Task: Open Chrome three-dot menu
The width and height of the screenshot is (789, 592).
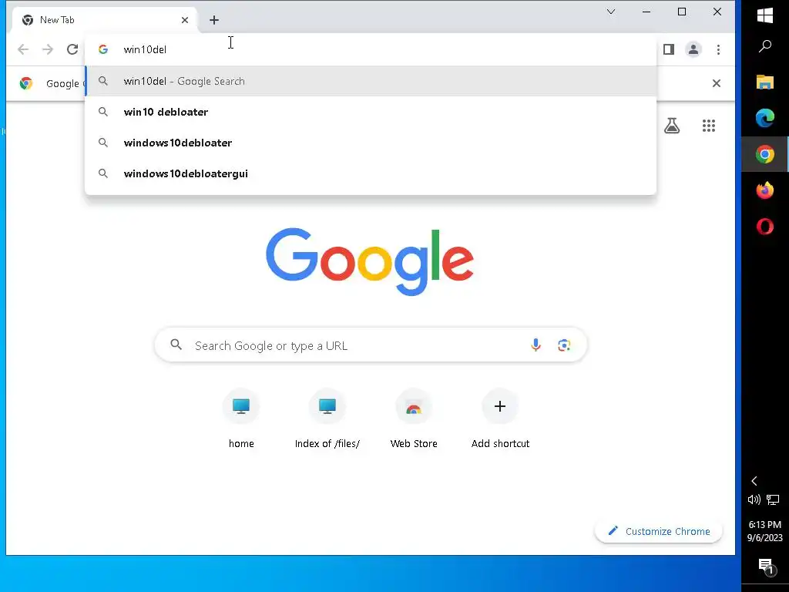Action: click(719, 49)
